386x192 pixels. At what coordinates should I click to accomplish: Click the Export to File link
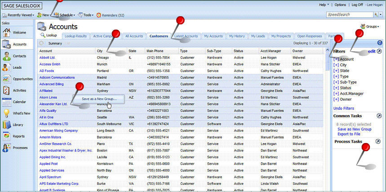tap(349, 134)
